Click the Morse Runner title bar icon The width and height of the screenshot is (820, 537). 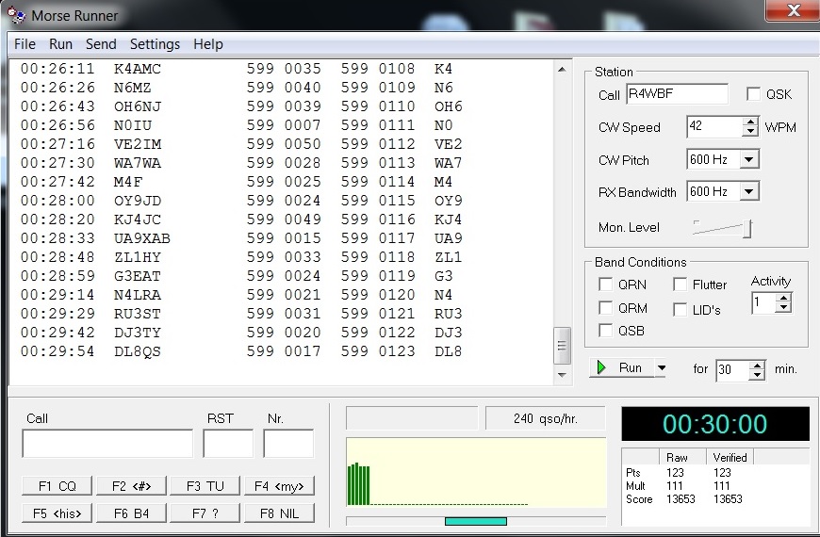[15, 15]
